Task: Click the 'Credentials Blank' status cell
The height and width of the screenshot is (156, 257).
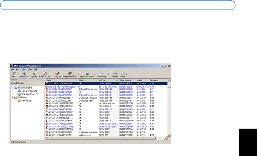Action: [86, 101]
